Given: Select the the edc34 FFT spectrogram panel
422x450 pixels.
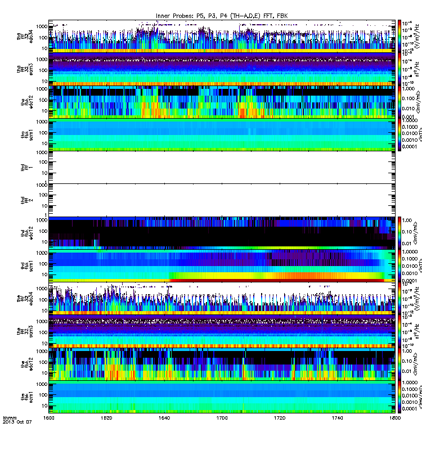Looking at the screenshot, I should pos(222,299).
